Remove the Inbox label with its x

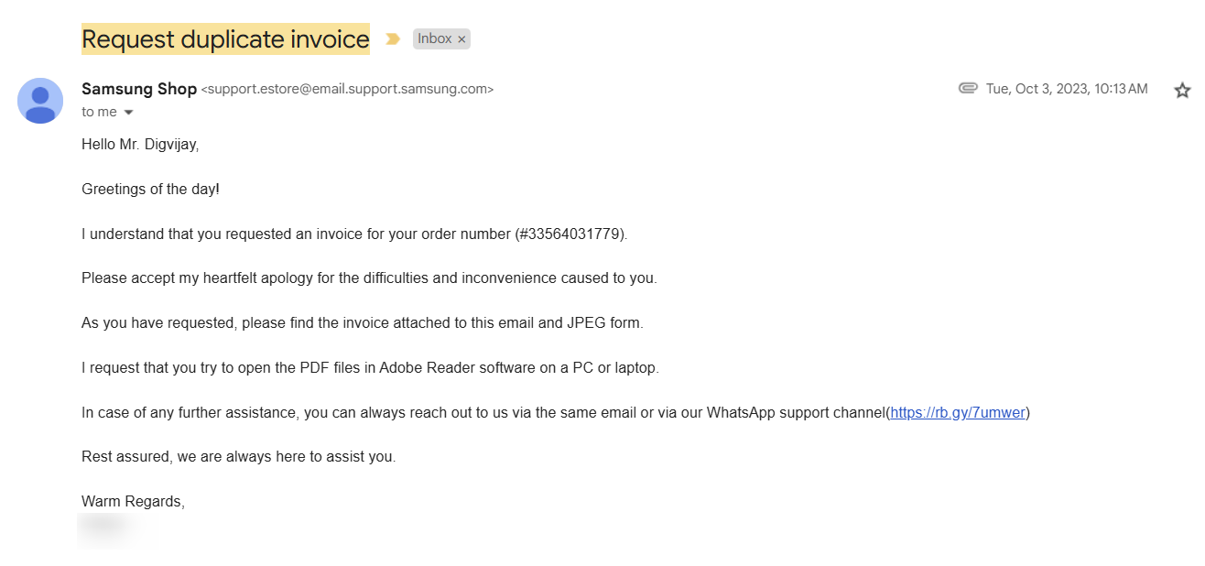461,38
